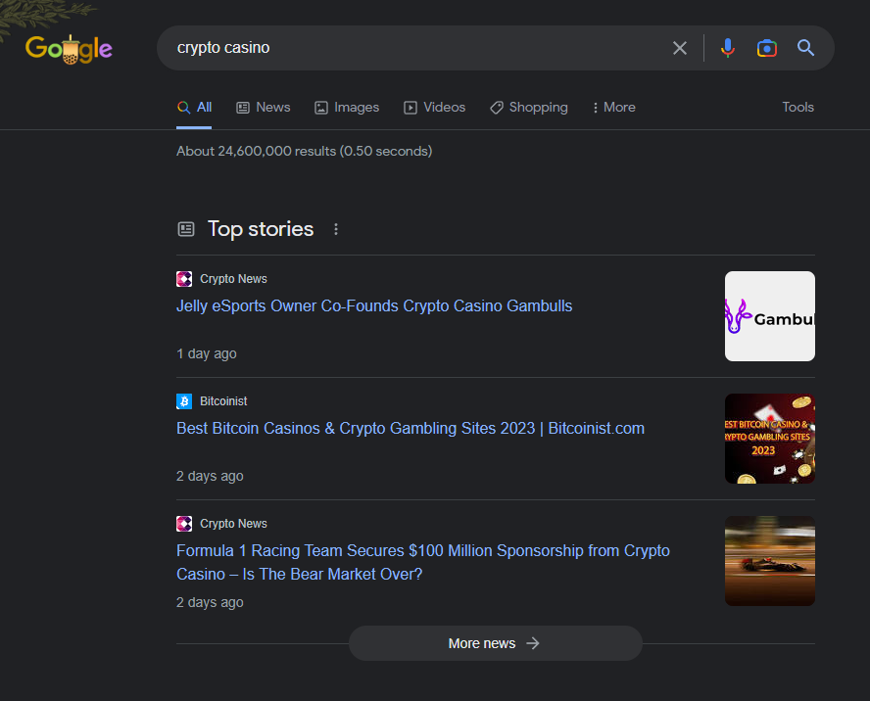
Task: Click the '1 day ago' timestamp
Action: click(207, 353)
